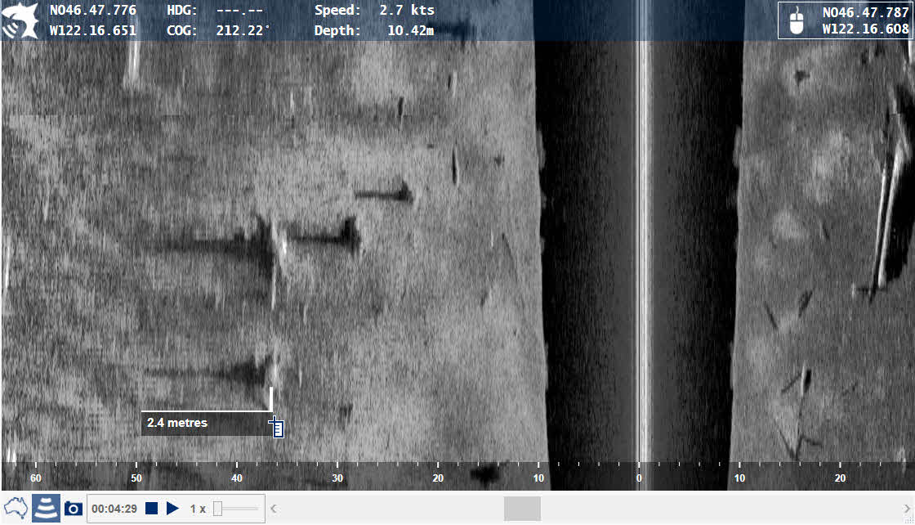
Task: Select the 2.4 metres measurement label
Action: click(x=177, y=423)
